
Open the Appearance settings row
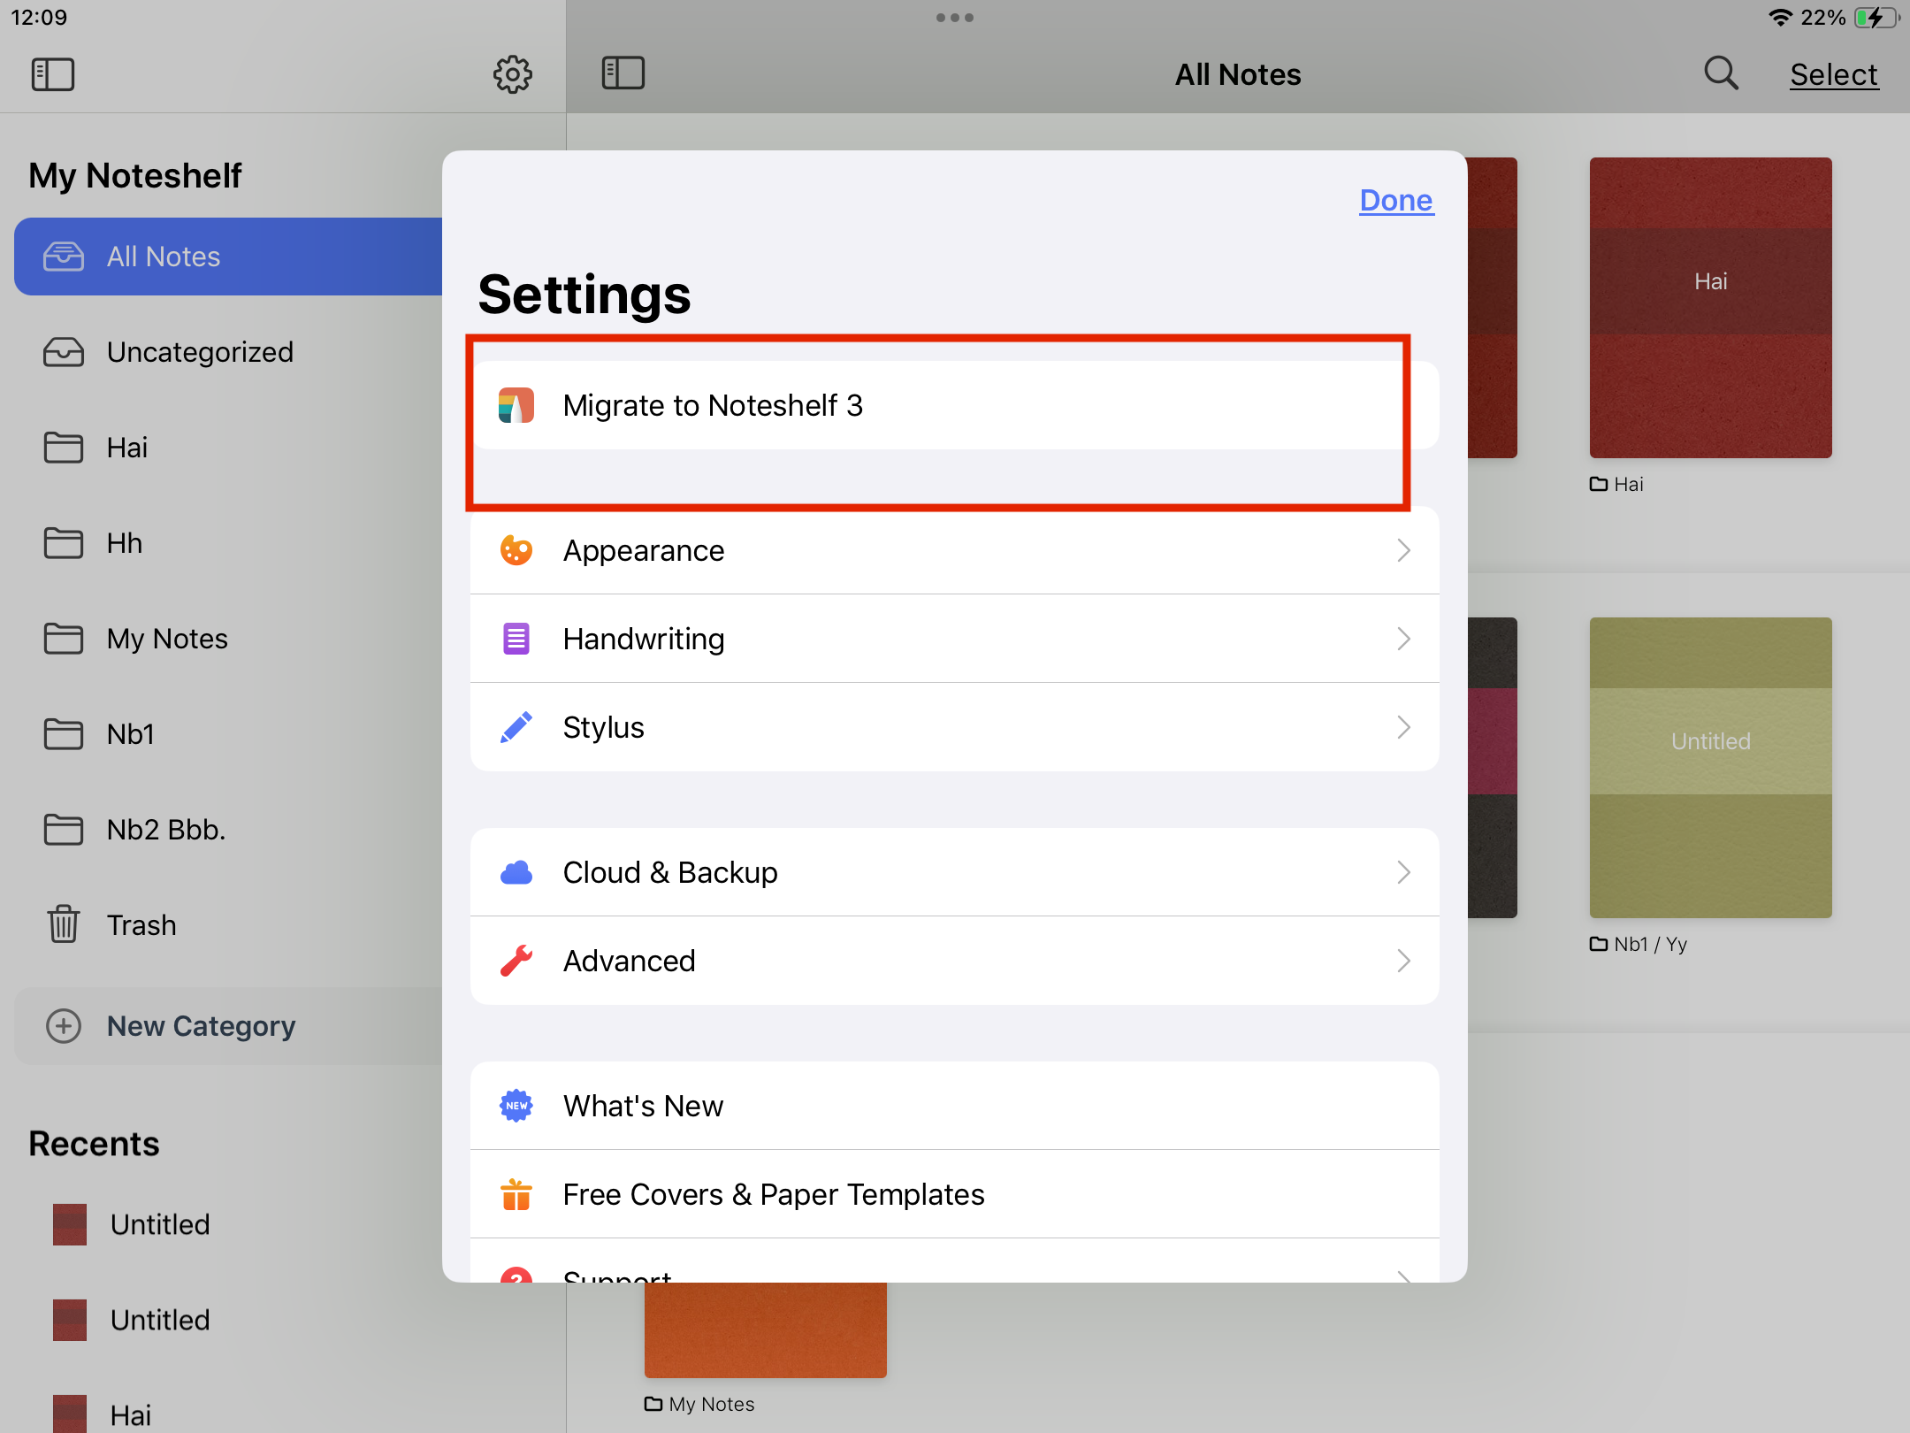[955, 550]
